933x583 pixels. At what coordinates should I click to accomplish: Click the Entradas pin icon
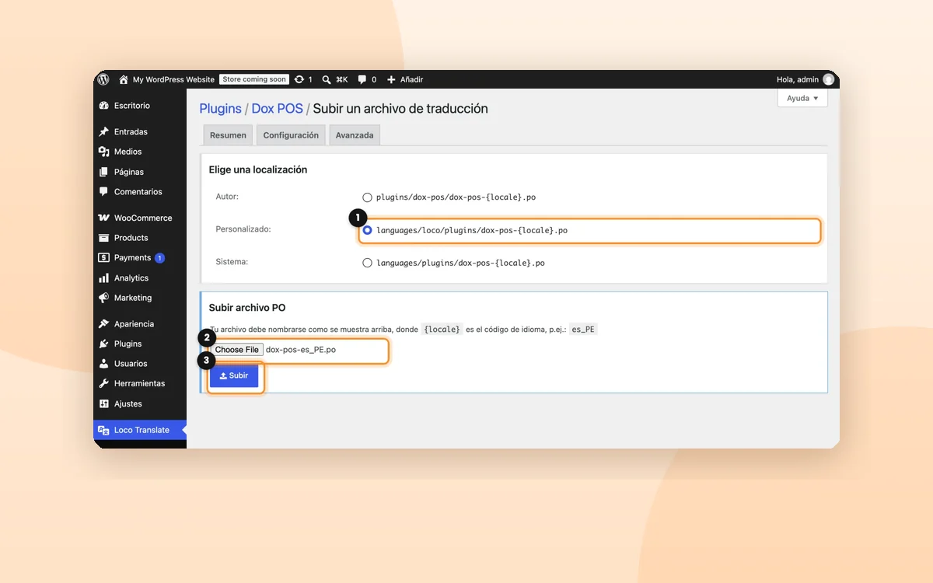click(x=103, y=132)
